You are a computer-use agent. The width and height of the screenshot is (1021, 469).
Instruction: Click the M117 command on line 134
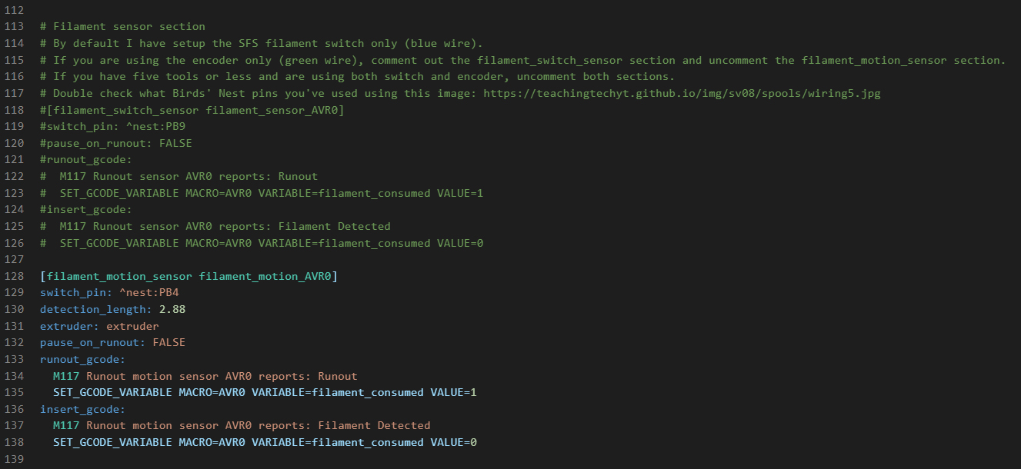pos(66,376)
